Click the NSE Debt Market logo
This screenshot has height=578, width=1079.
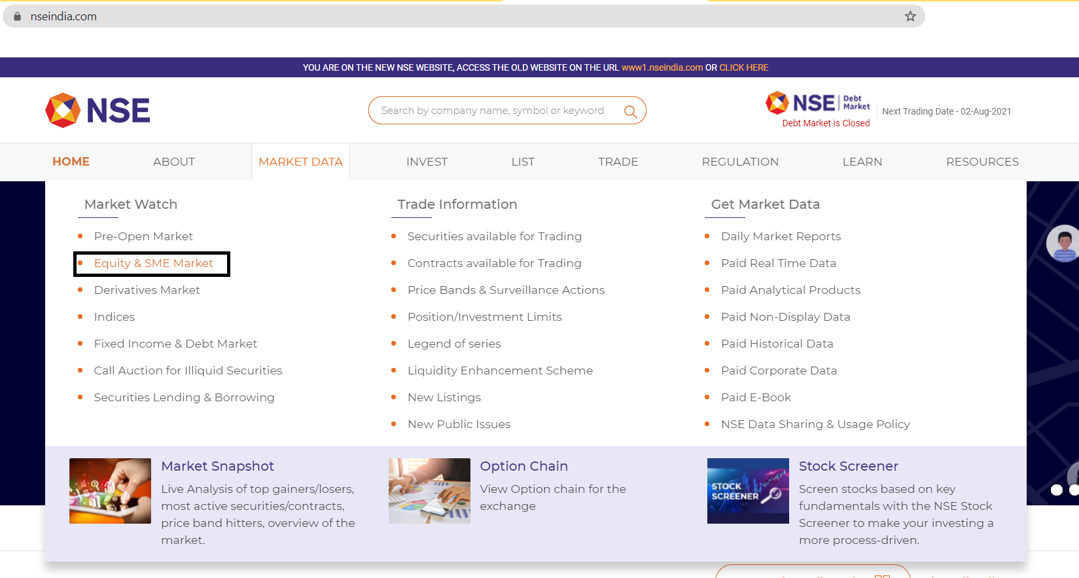[x=818, y=103]
